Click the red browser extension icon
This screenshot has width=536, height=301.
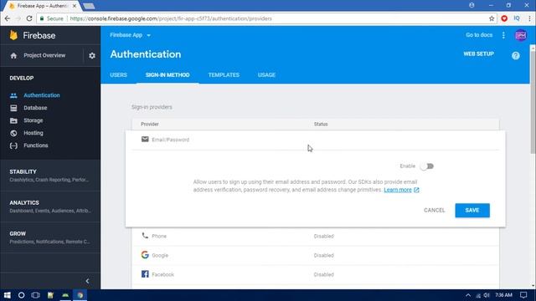(504, 18)
